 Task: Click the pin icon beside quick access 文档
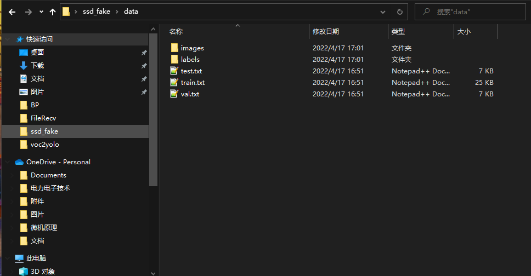144,79
